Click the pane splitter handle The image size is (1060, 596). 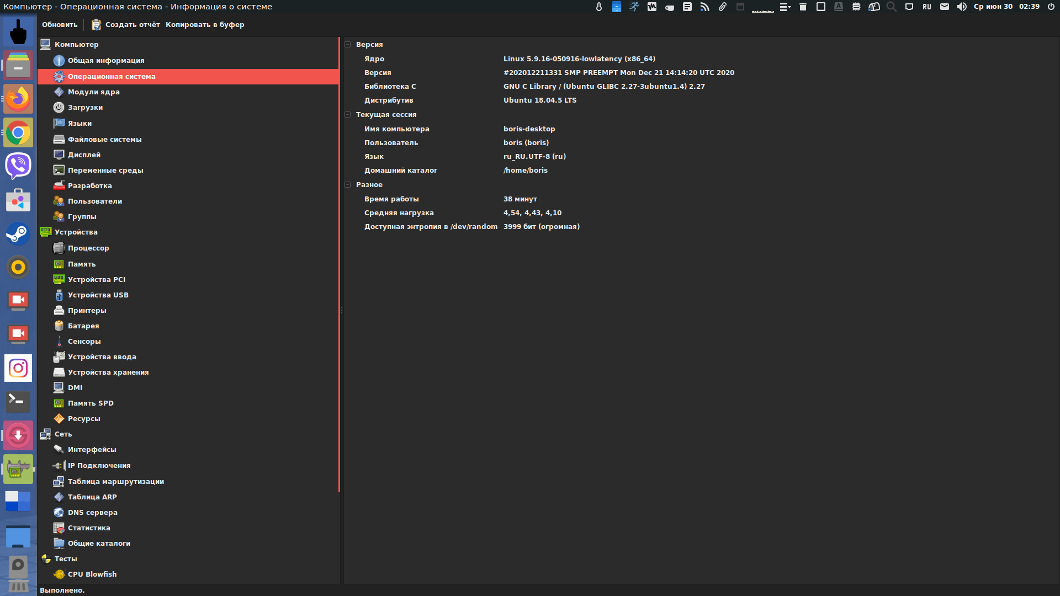click(x=342, y=310)
